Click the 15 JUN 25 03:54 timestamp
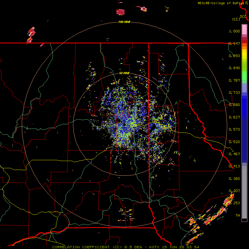The height and width of the screenshot is (249, 249). [x=181, y=247]
